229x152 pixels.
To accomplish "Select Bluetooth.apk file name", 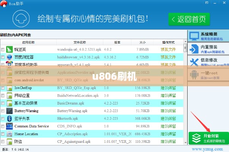I will pos(68,119).
